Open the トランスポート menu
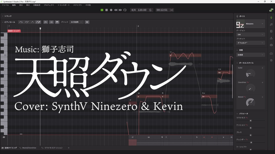 point(64,5)
